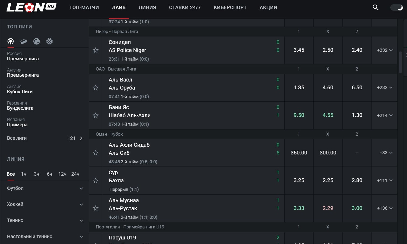Favorite the Сур vs Бахла match
The image size is (407, 244).
[95, 180]
